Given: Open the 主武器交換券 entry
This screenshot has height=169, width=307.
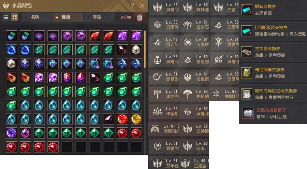Looking at the screenshot, I should [x=273, y=52].
